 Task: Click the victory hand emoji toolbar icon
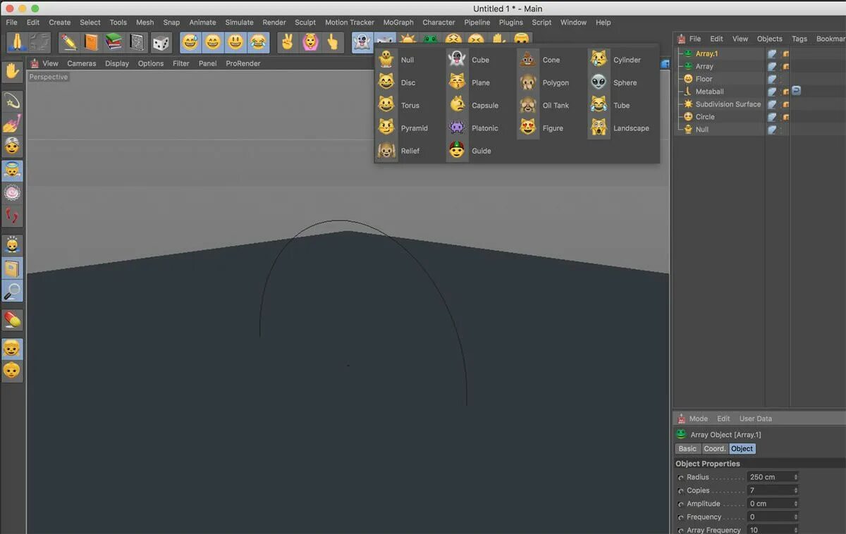click(287, 42)
